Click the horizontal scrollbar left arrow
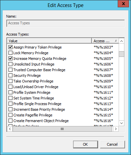This screenshot has width=131, height=155. point(10,129)
